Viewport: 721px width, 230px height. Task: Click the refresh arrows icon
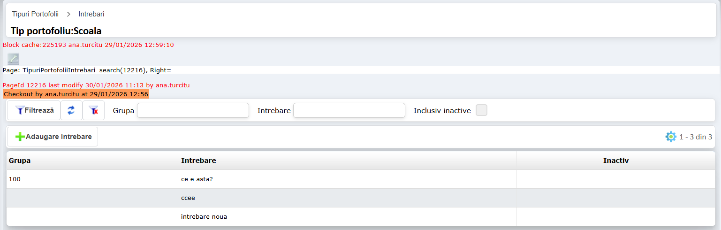(71, 110)
